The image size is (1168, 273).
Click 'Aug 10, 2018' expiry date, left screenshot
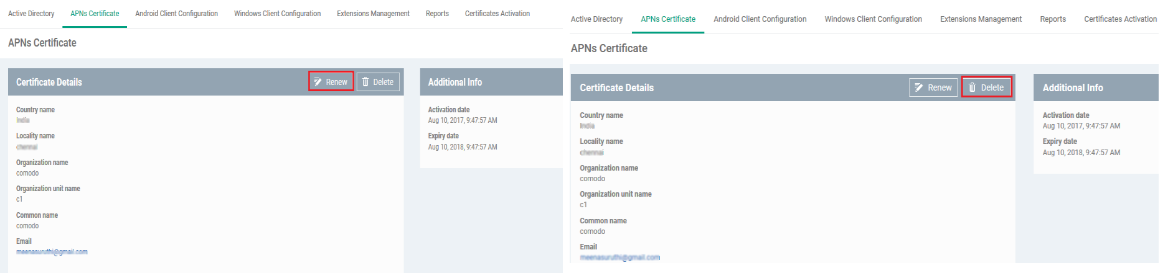463,147
